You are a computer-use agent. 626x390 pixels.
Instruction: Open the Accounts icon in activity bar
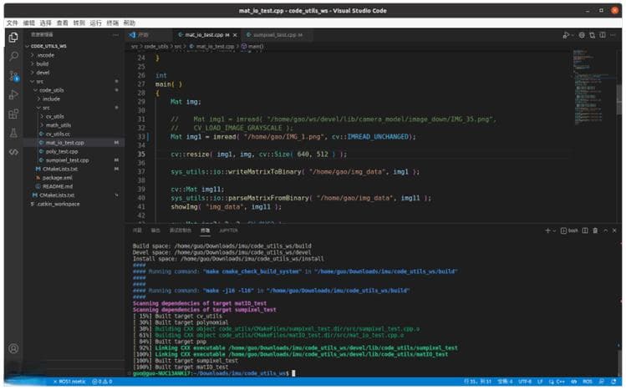coord(13,348)
